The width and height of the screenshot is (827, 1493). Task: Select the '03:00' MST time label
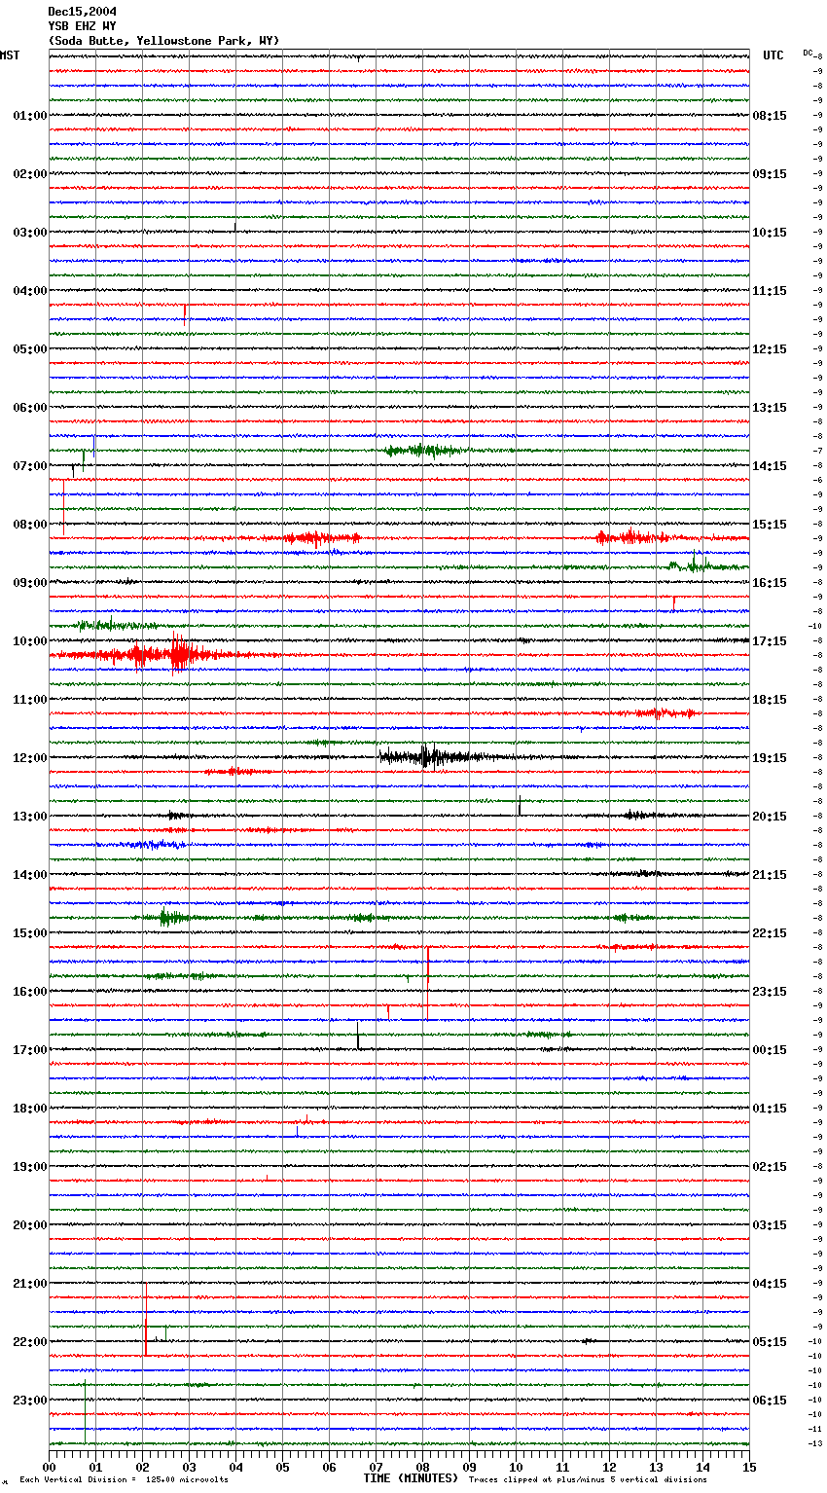pyautogui.click(x=30, y=233)
